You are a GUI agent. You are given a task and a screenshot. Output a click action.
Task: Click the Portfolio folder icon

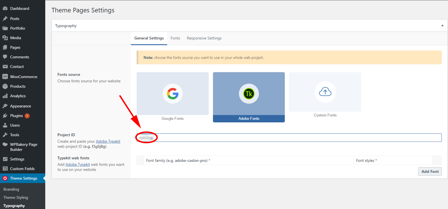(x=5, y=28)
